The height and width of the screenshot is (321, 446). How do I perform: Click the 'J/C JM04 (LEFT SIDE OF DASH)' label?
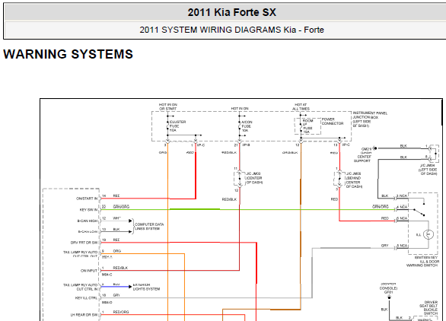428,170
